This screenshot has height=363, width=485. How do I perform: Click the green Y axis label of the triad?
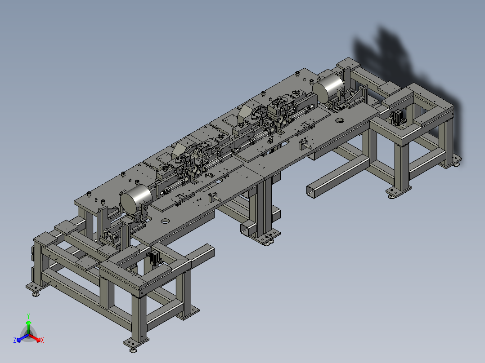coord(28,316)
